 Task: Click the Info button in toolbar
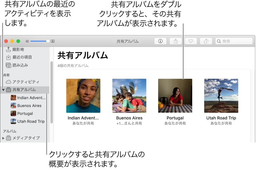(161, 41)
